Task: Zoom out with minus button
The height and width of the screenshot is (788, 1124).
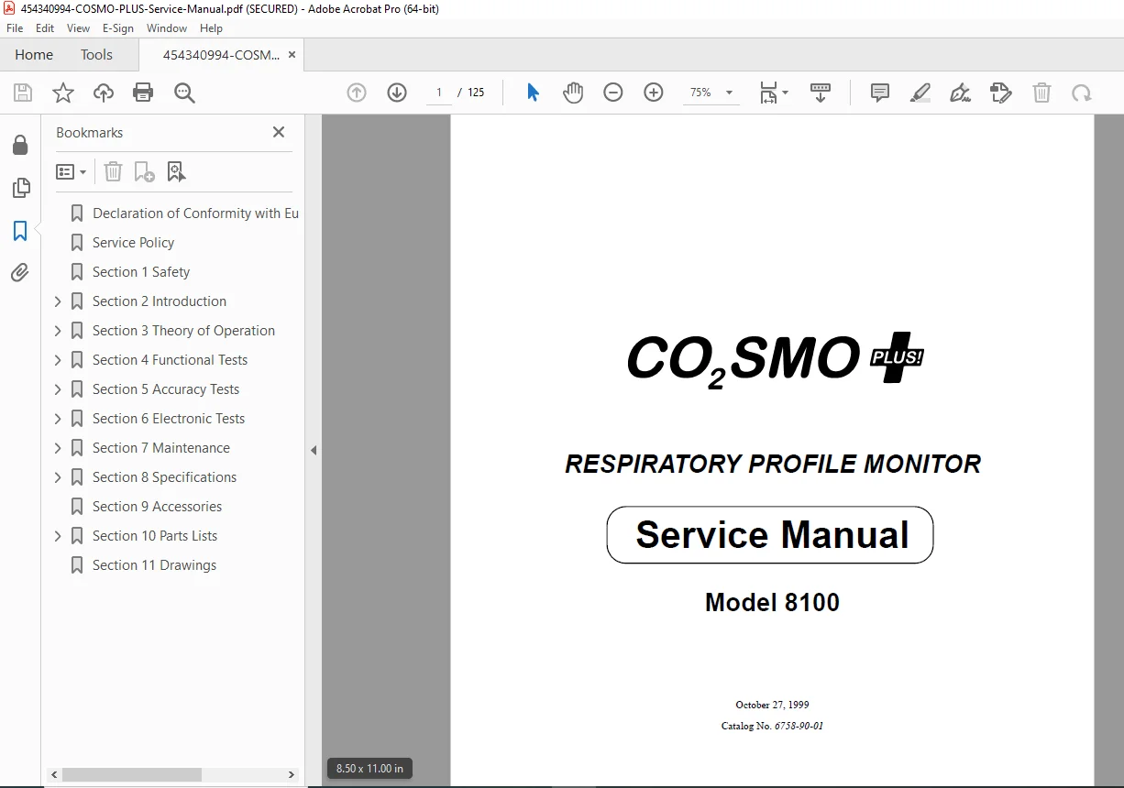Action: (x=613, y=93)
